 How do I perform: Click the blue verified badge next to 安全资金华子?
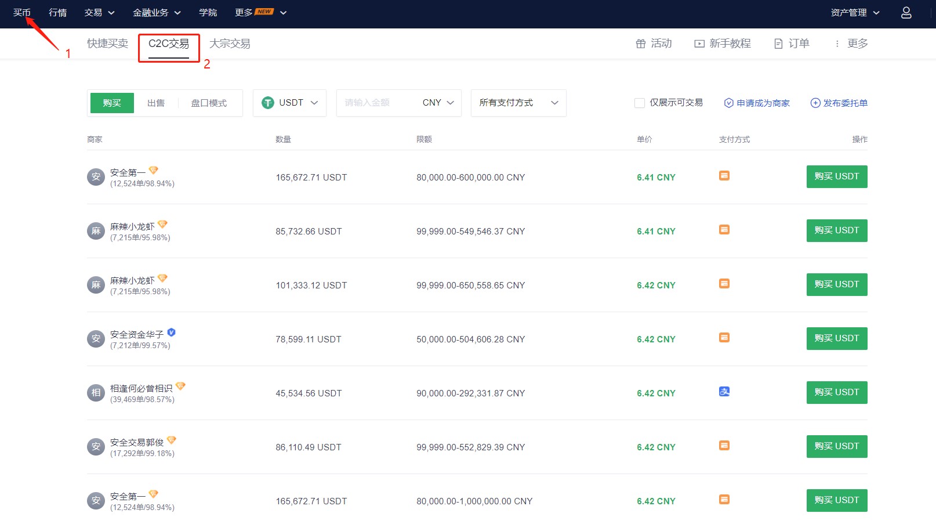(x=171, y=332)
